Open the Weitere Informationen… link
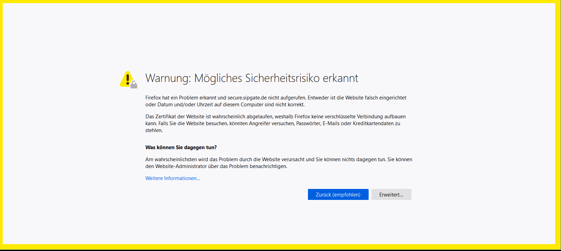The width and height of the screenshot is (561, 251). tap(172, 178)
